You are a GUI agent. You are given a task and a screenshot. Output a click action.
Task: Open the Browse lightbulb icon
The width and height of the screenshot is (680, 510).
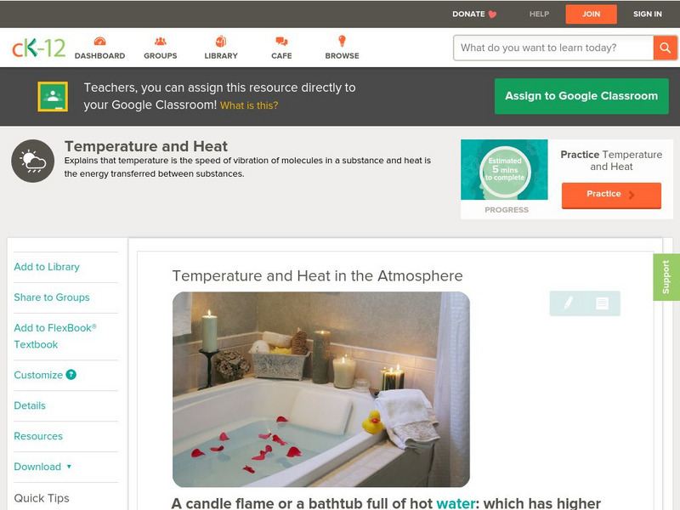[343, 41]
